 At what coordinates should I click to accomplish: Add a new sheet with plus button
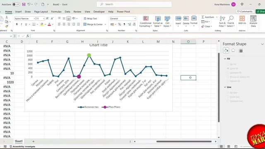(33, 141)
